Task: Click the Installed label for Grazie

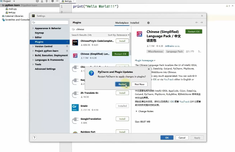Action: pos(122,106)
